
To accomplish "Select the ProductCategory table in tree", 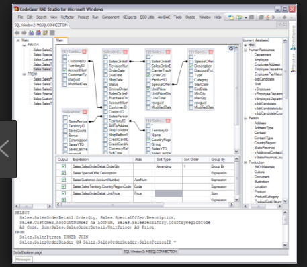I will click(267, 197).
